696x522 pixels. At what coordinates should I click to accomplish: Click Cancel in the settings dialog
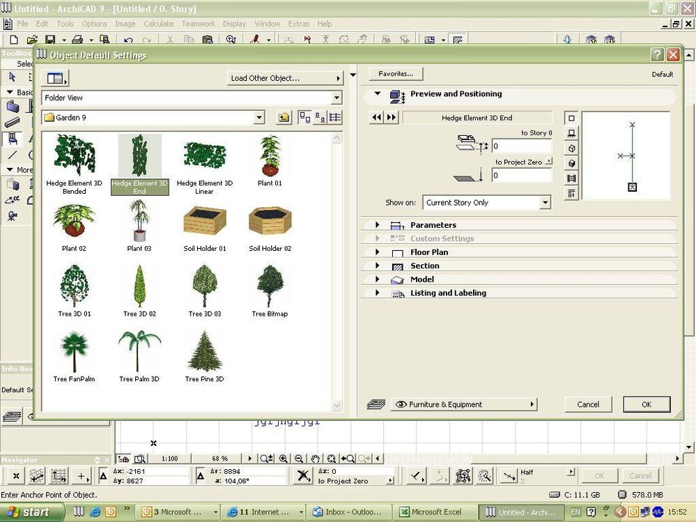click(x=588, y=404)
